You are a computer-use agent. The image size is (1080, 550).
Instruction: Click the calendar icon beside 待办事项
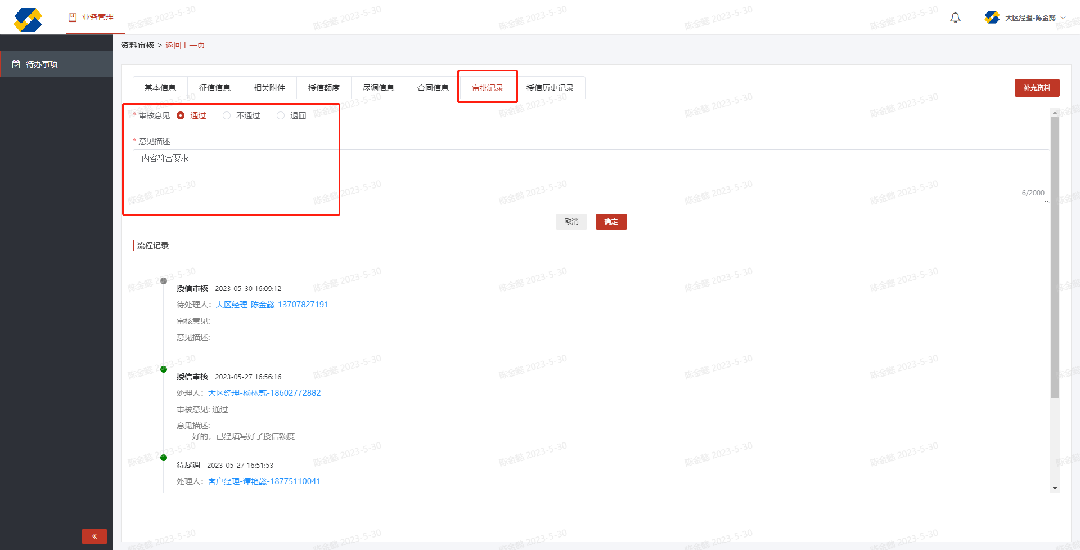pos(16,64)
